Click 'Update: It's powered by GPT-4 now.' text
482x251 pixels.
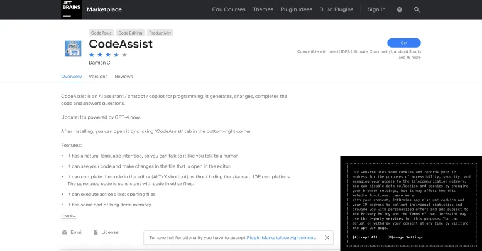pos(101,117)
